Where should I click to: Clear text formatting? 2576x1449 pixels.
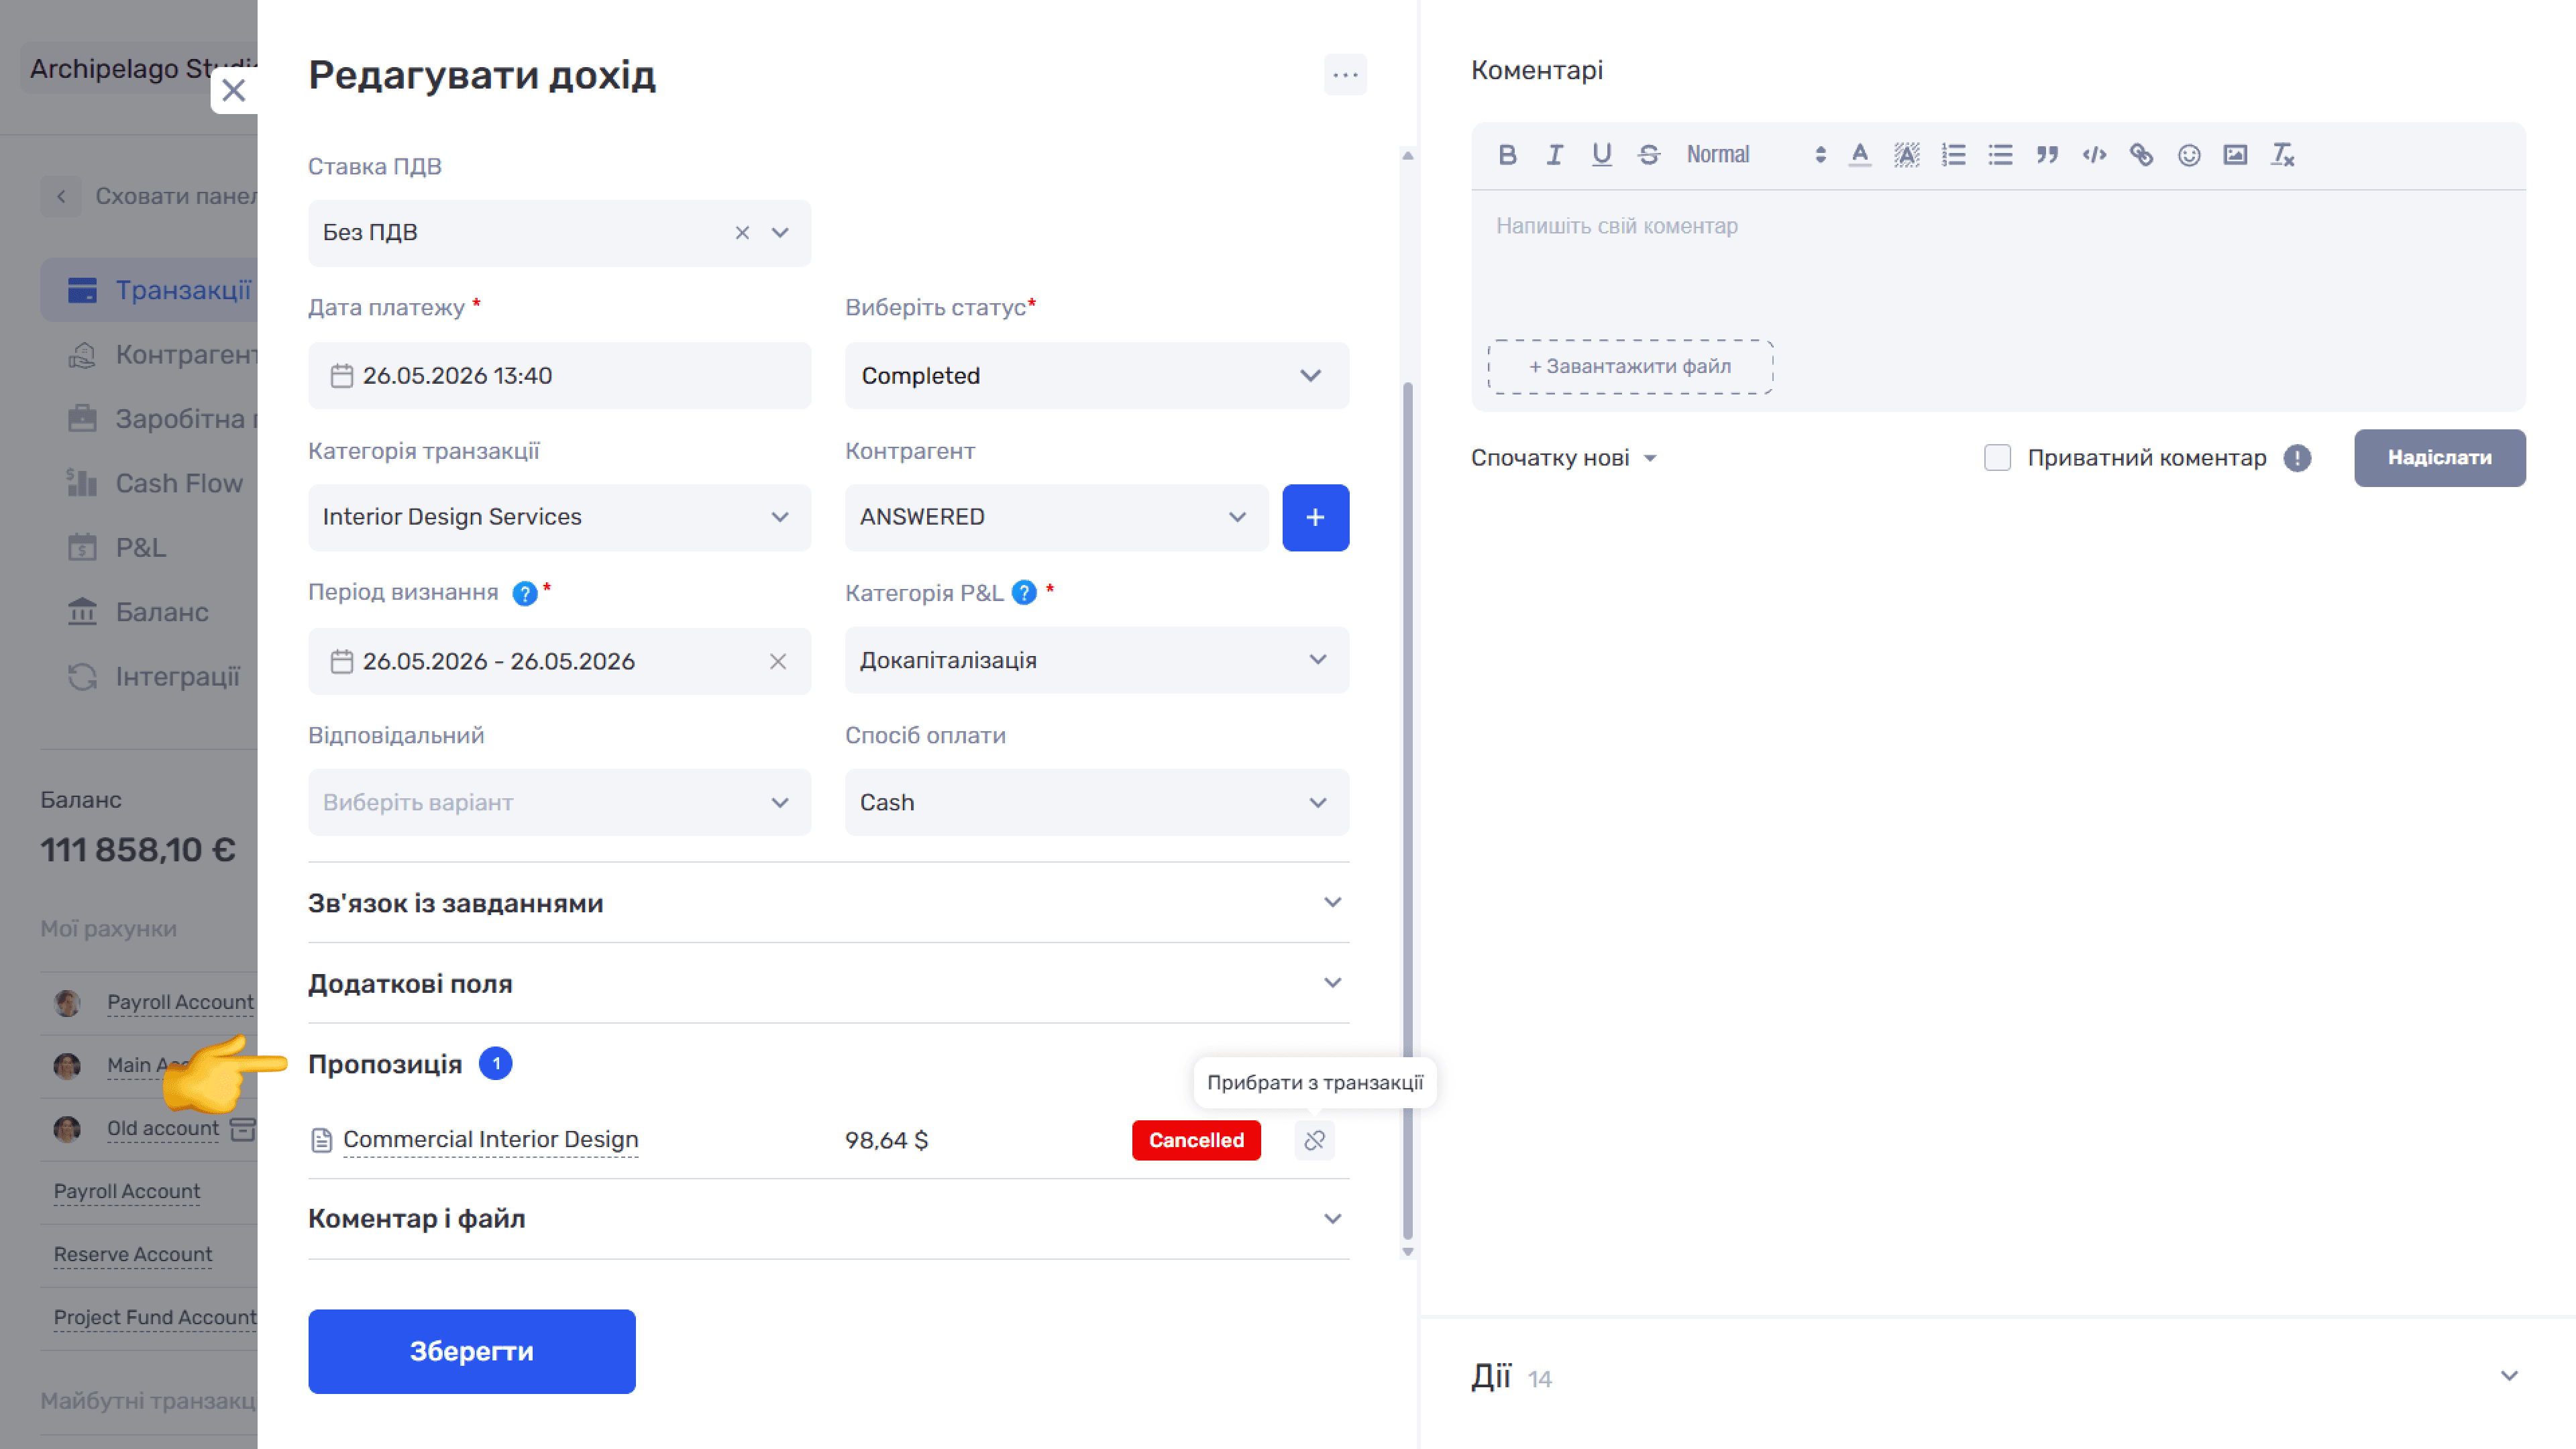(x=2283, y=155)
